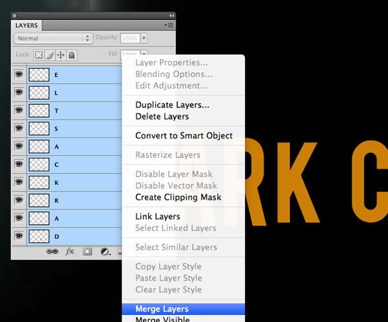The width and height of the screenshot is (388, 322).
Task: Open the Normal blend mode dropdown
Action: point(53,38)
